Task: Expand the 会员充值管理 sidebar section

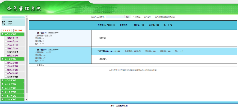Action: coord(12,80)
